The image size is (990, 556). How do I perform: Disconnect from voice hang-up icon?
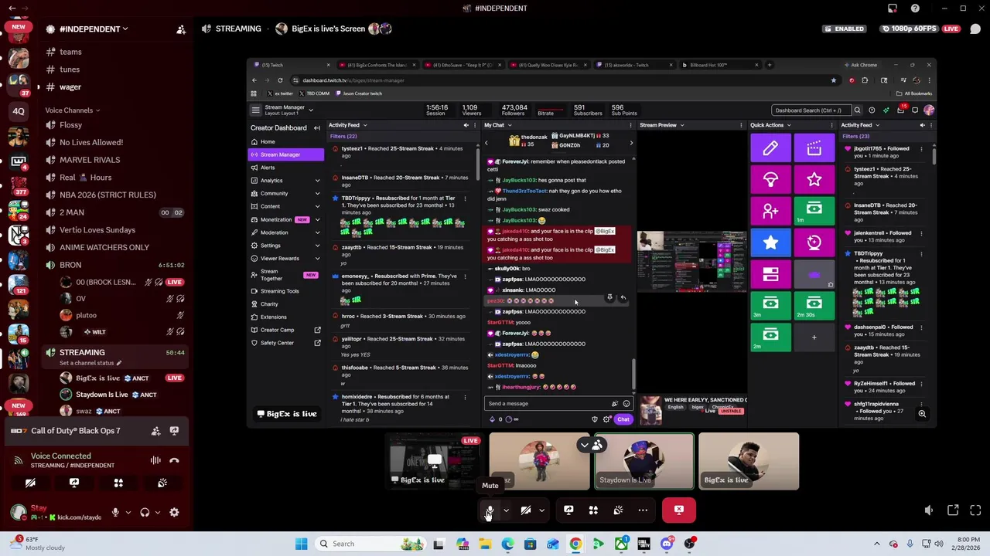click(175, 460)
